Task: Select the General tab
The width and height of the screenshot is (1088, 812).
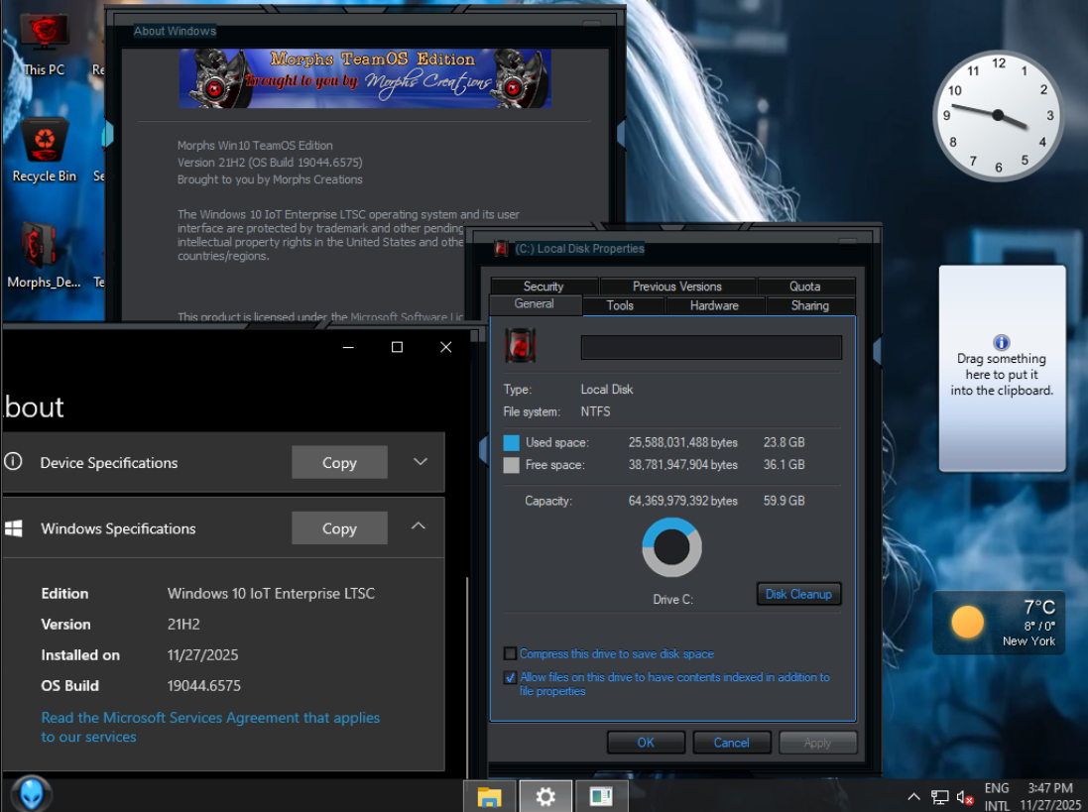Action: click(x=535, y=304)
